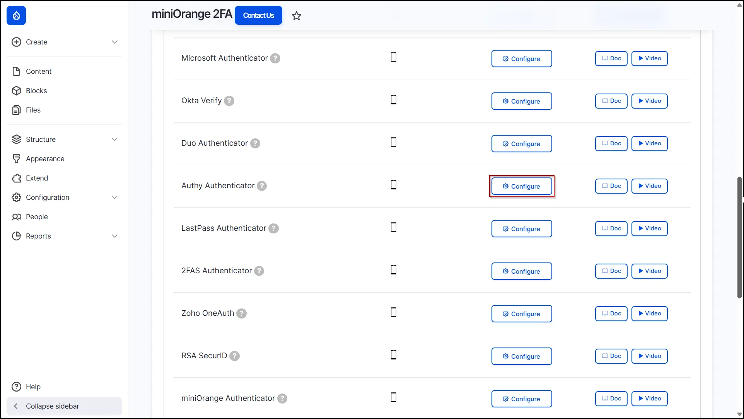Open the Blocks section in sidebar
Screen dimensions: 744x419
point(64,91)
